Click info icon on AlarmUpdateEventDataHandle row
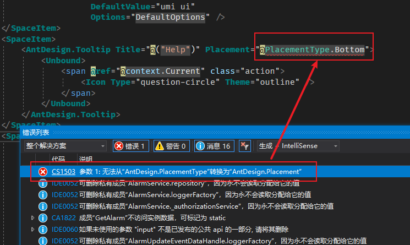410x245 pixels. point(43,241)
